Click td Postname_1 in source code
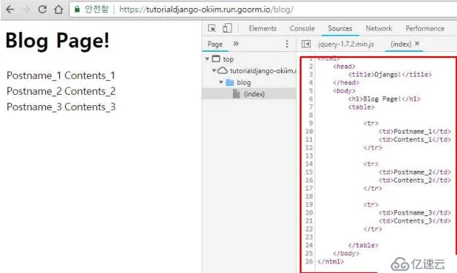 pos(415,131)
